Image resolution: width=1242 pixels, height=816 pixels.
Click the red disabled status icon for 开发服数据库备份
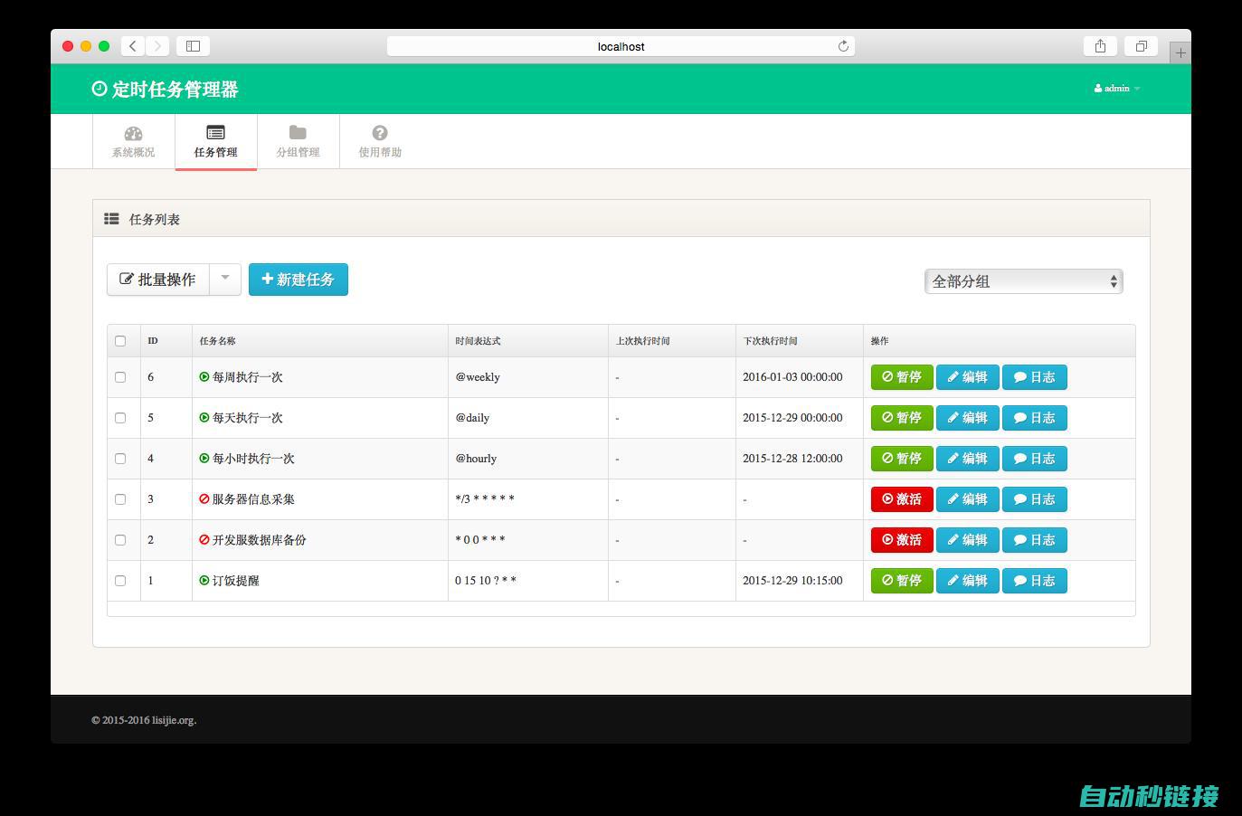(x=204, y=539)
